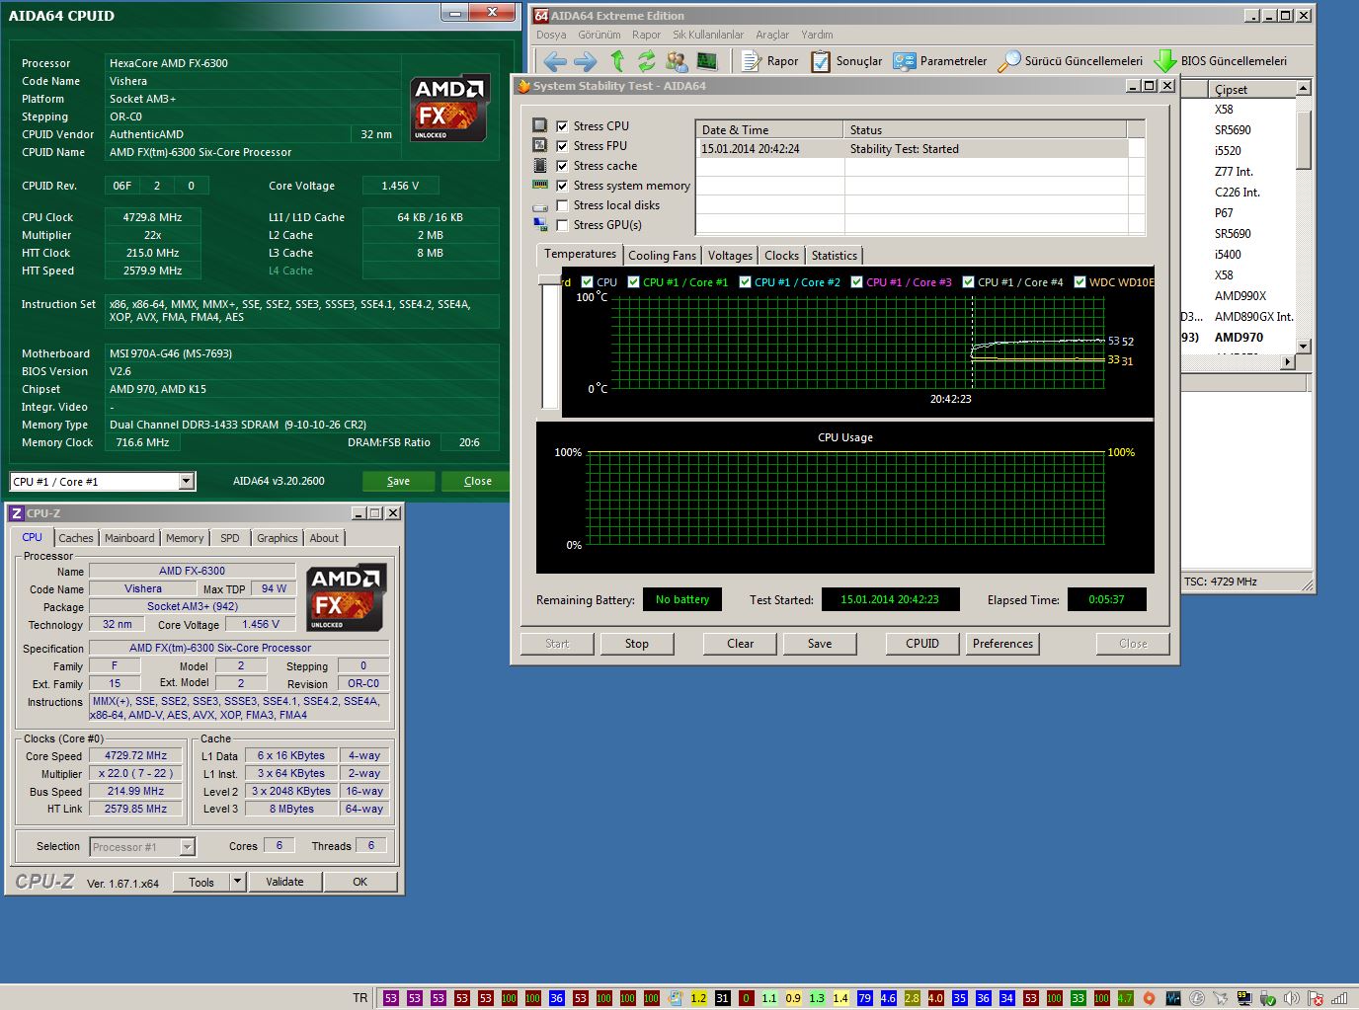Image resolution: width=1359 pixels, height=1010 pixels.
Task: Toggle WDC drive temperature graph checkbox
Action: point(1079,282)
